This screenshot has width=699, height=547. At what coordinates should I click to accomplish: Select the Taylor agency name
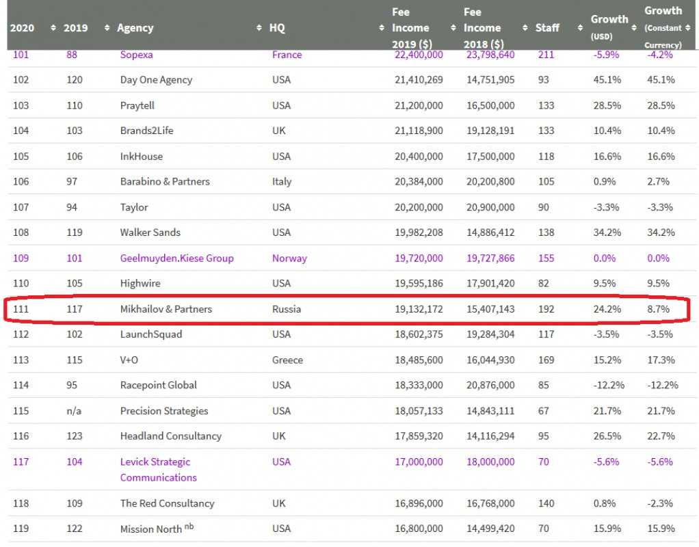[x=134, y=207]
